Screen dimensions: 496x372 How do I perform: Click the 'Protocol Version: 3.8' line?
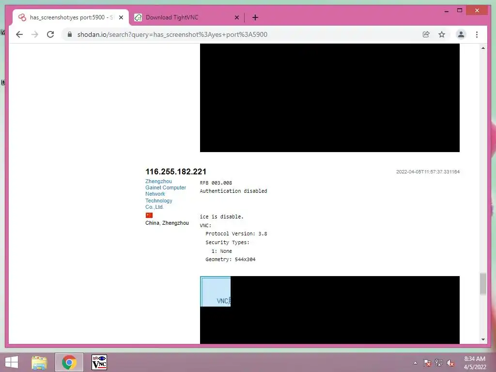pyautogui.click(x=236, y=234)
